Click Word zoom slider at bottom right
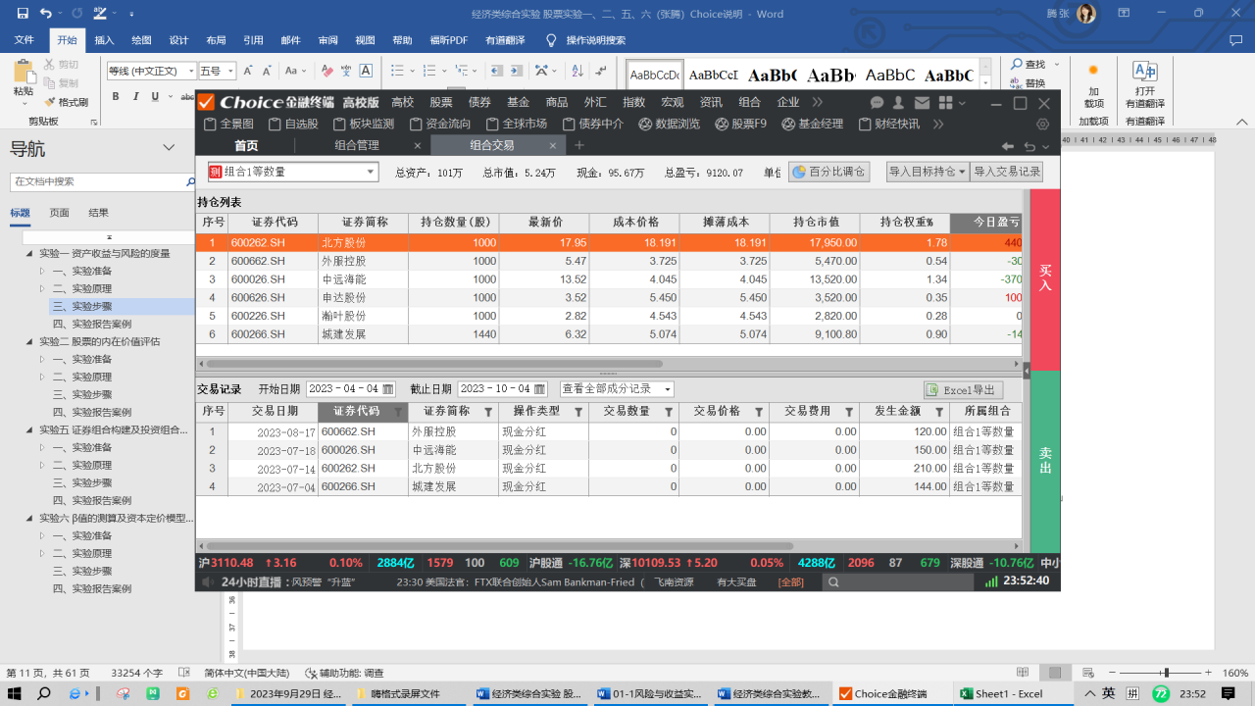Image resolution: width=1255 pixels, height=706 pixels. 1165,673
